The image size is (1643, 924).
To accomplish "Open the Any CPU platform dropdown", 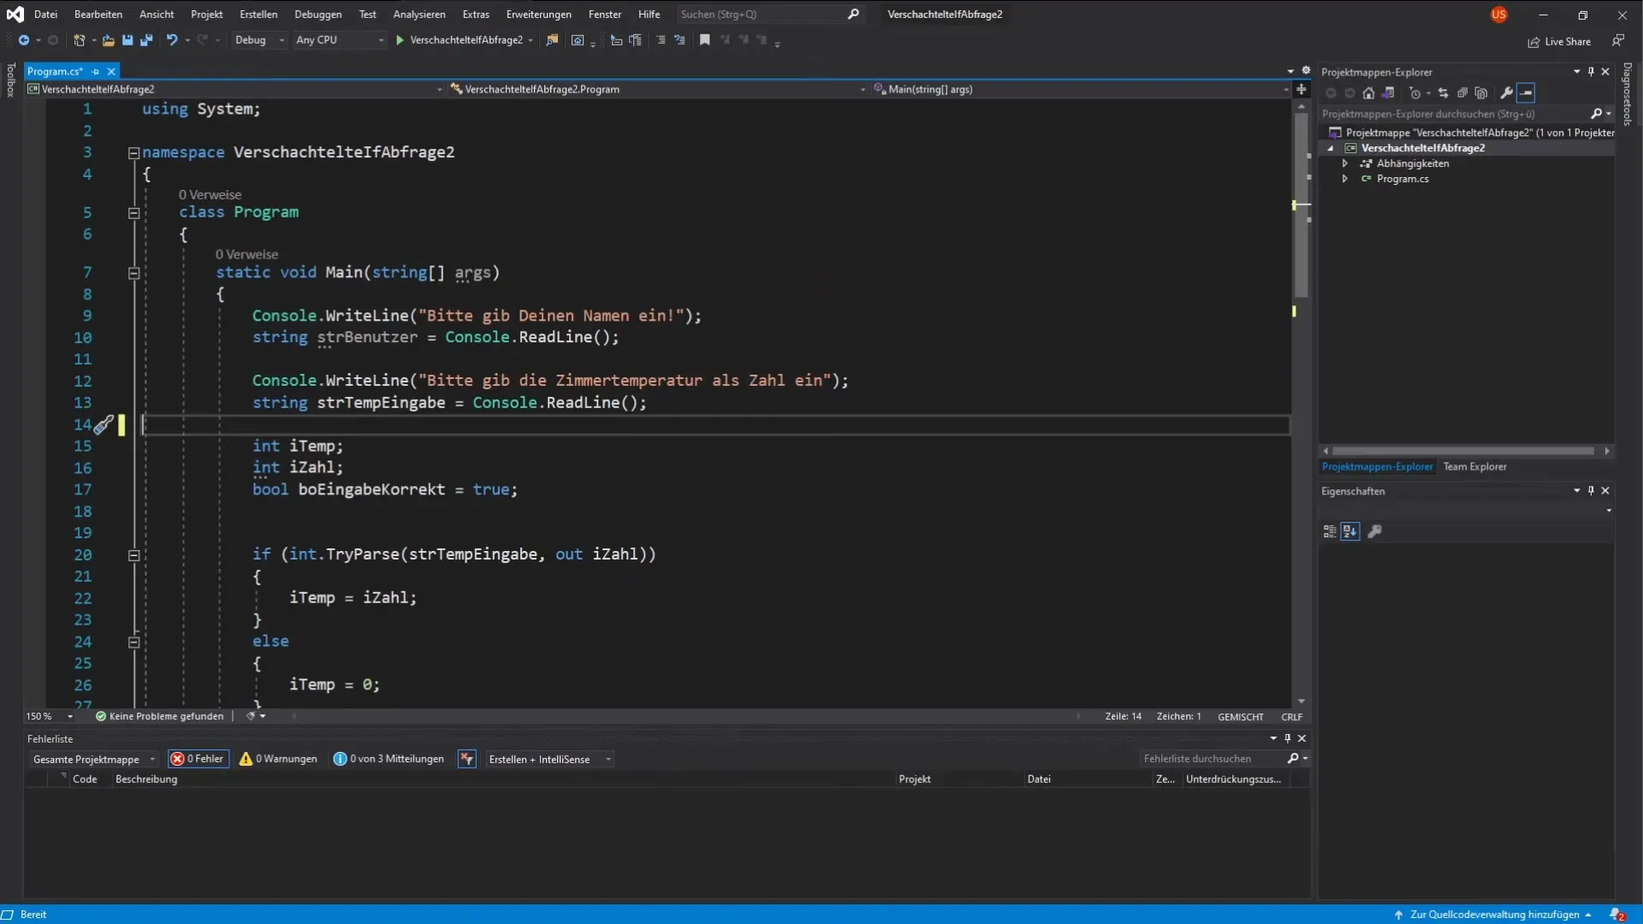I will [x=340, y=40].
